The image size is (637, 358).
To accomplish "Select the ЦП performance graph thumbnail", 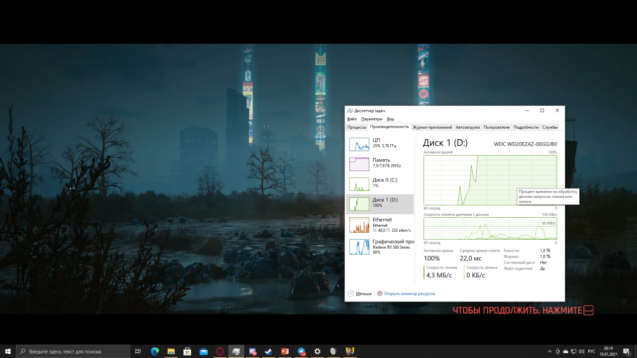I will 359,144.
